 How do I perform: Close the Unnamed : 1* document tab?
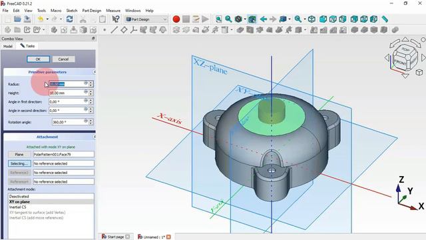click(x=168, y=237)
